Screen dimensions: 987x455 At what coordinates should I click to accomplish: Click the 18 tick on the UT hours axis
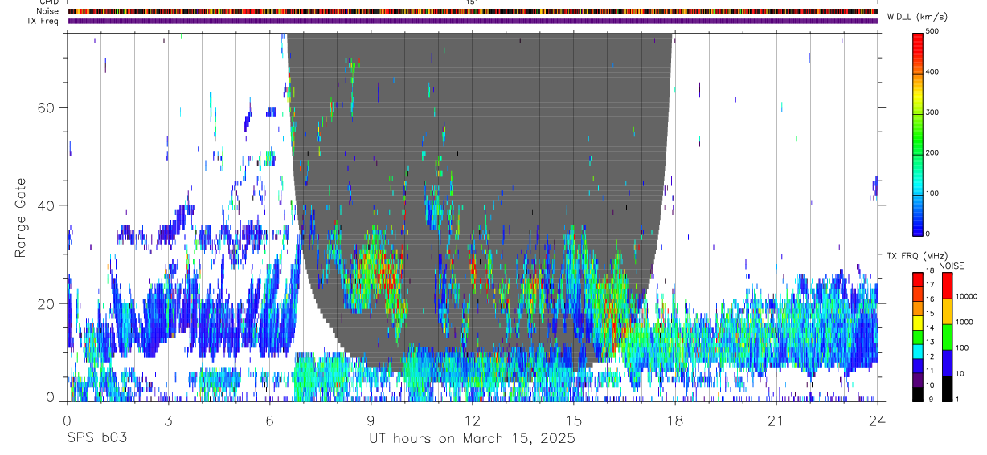coord(675,420)
